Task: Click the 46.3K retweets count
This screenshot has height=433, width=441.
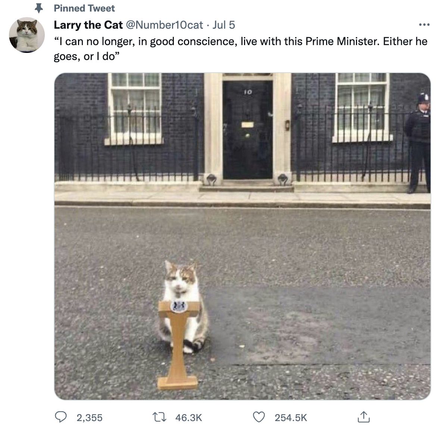Action: [188, 418]
